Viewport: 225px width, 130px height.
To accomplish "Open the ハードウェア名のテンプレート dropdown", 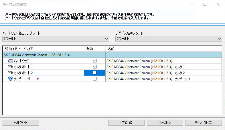I will pos(56,39).
